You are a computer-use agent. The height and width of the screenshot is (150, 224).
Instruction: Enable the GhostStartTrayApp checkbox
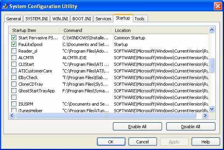[x=14, y=90]
